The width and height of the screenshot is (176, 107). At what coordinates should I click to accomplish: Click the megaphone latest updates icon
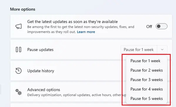point(19,26)
